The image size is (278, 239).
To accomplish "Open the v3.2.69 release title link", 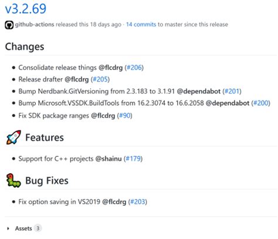I will point(26,9).
